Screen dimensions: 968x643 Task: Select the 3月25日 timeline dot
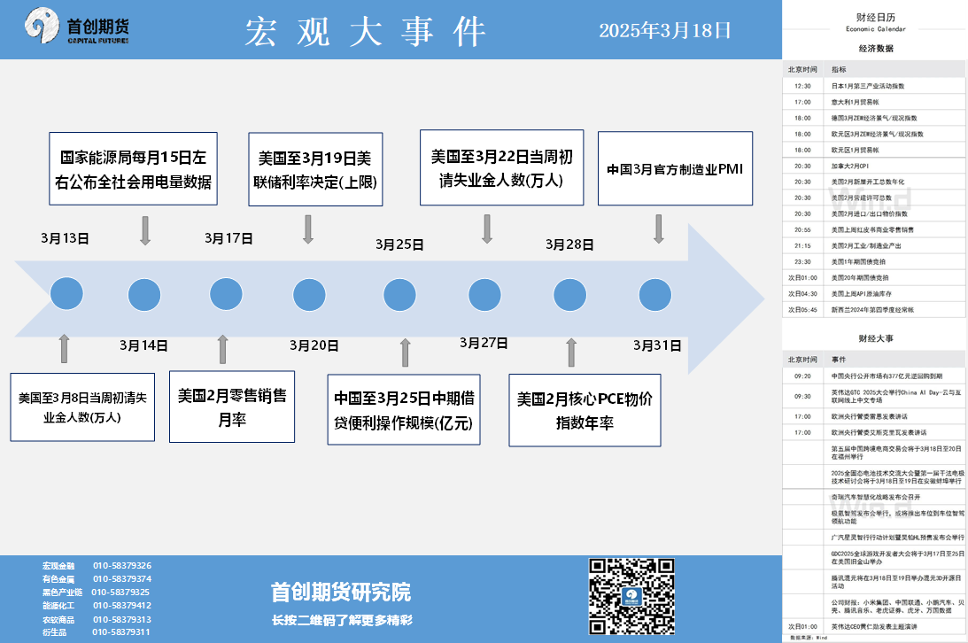pos(399,295)
